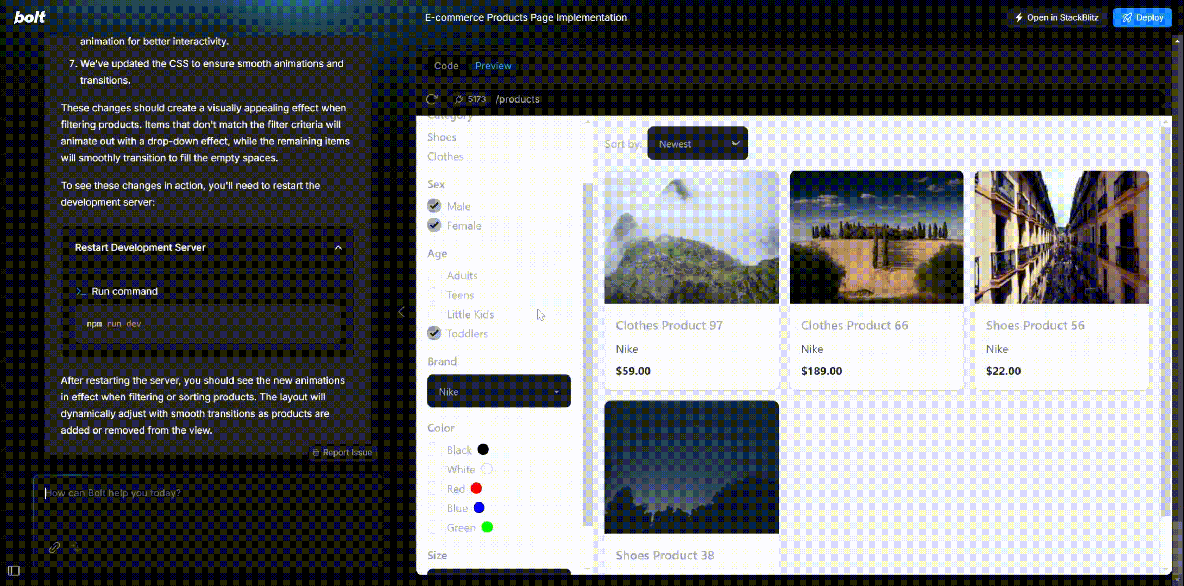Image resolution: width=1184 pixels, height=586 pixels.
Task: Click the reload preview icon
Action: [x=432, y=99]
